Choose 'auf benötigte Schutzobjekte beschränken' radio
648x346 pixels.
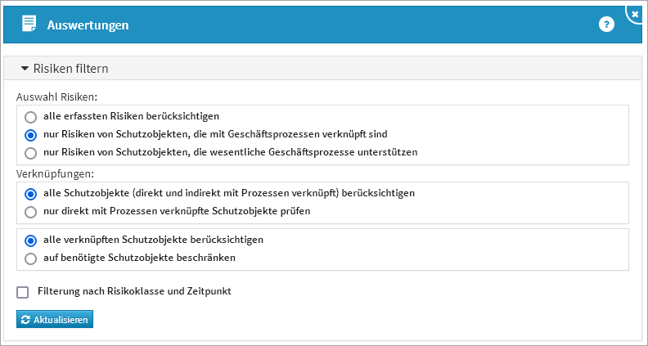coord(31,258)
